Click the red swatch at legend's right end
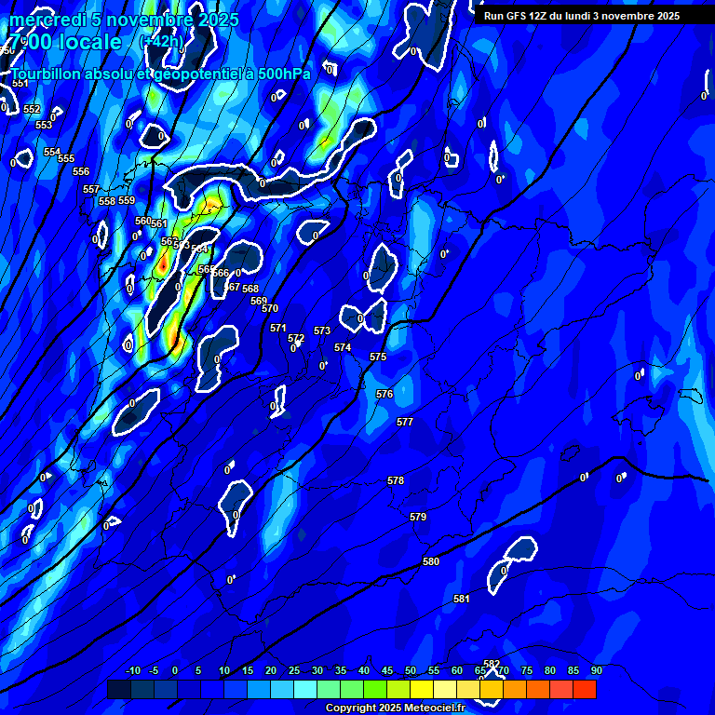Screen dimensions: 715x715 pyautogui.click(x=585, y=690)
